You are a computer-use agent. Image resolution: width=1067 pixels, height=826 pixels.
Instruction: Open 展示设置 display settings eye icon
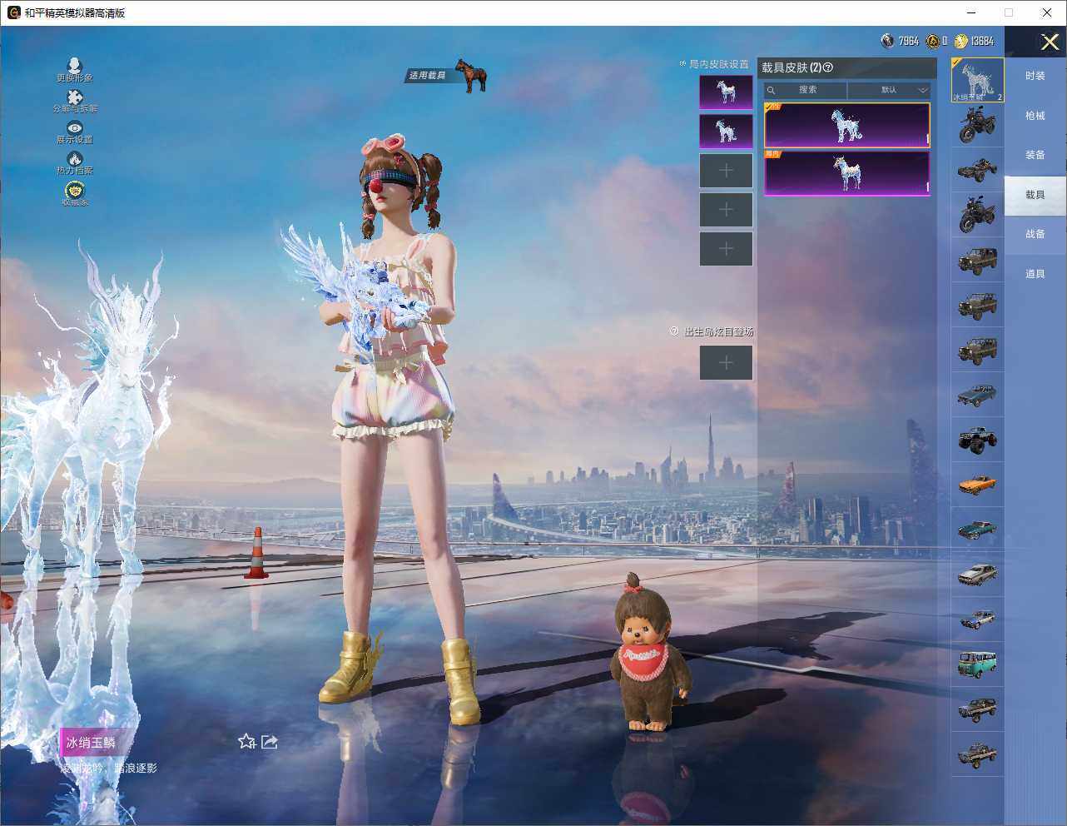click(x=75, y=127)
